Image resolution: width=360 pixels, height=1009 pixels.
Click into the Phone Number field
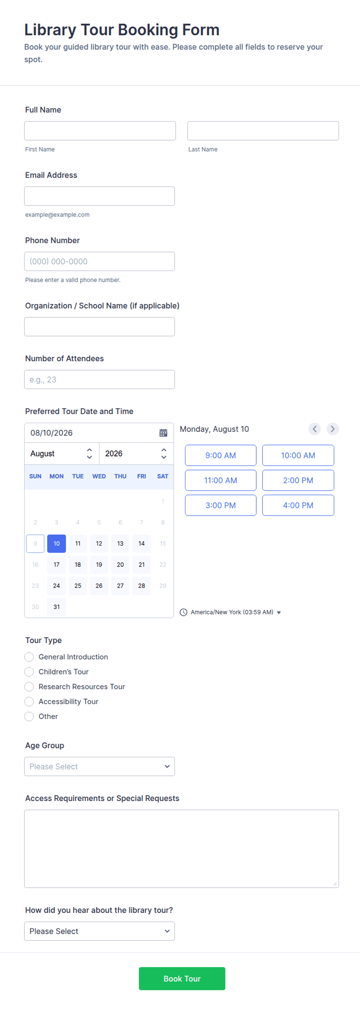(99, 261)
